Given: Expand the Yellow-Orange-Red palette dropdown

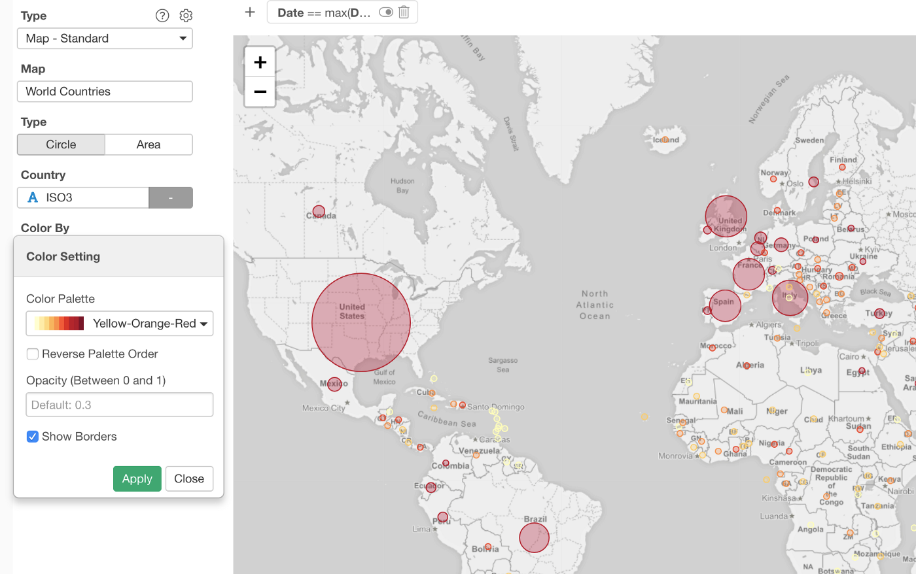Looking at the screenshot, I should [203, 324].
